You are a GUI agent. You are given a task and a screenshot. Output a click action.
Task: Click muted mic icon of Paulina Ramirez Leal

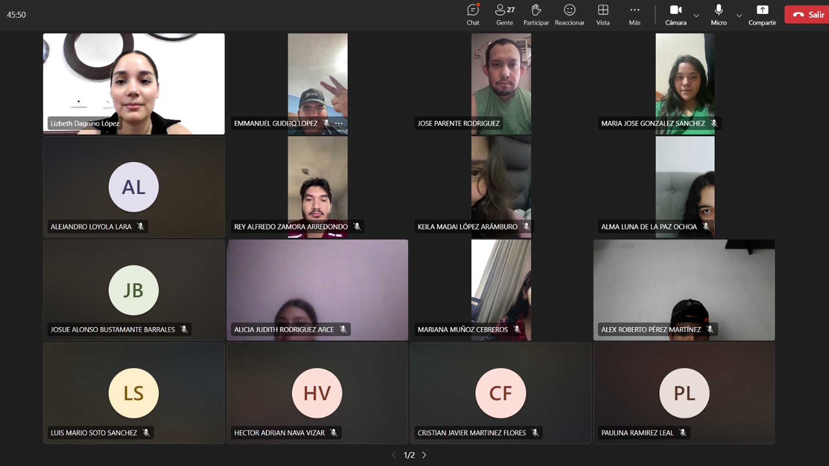pyautogui.click(x=683, y=433)
